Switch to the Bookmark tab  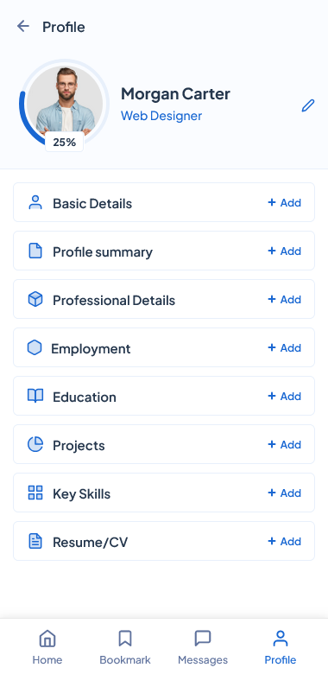[x=125, y=647]
